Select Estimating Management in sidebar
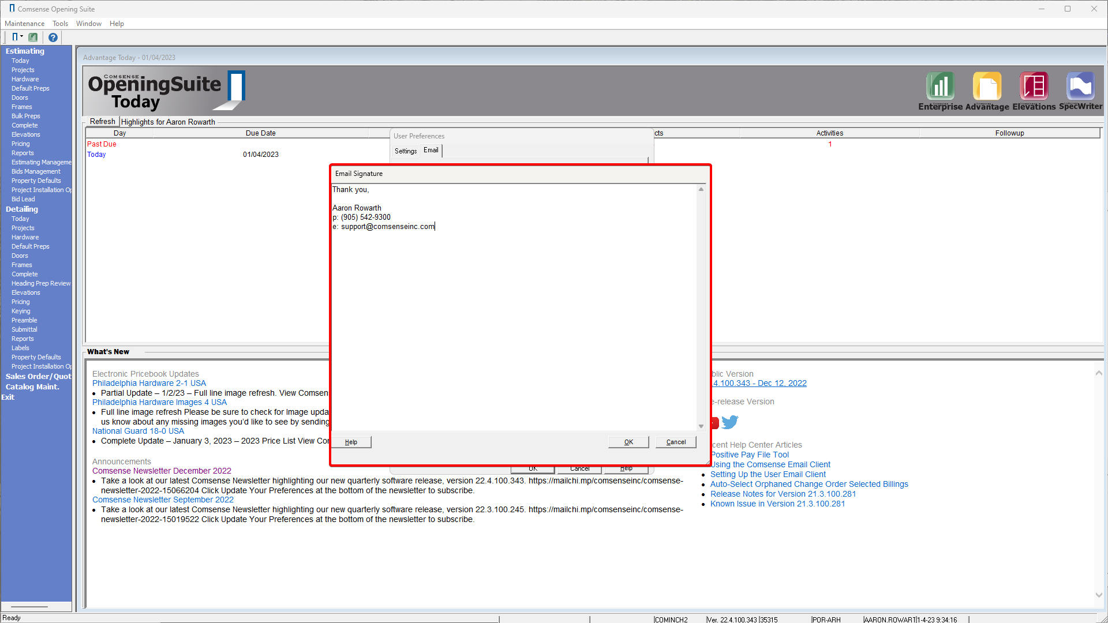The height and width of the screenshot is (623, 1108). point(41,162)
